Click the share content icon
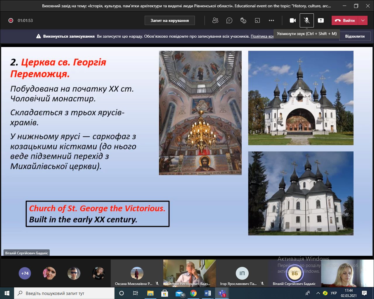 (x=321, y=20)
